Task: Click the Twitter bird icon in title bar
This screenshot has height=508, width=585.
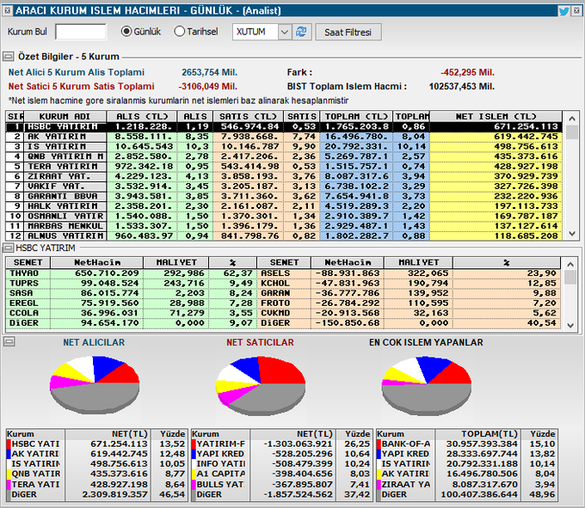Action: coord(563,11)
